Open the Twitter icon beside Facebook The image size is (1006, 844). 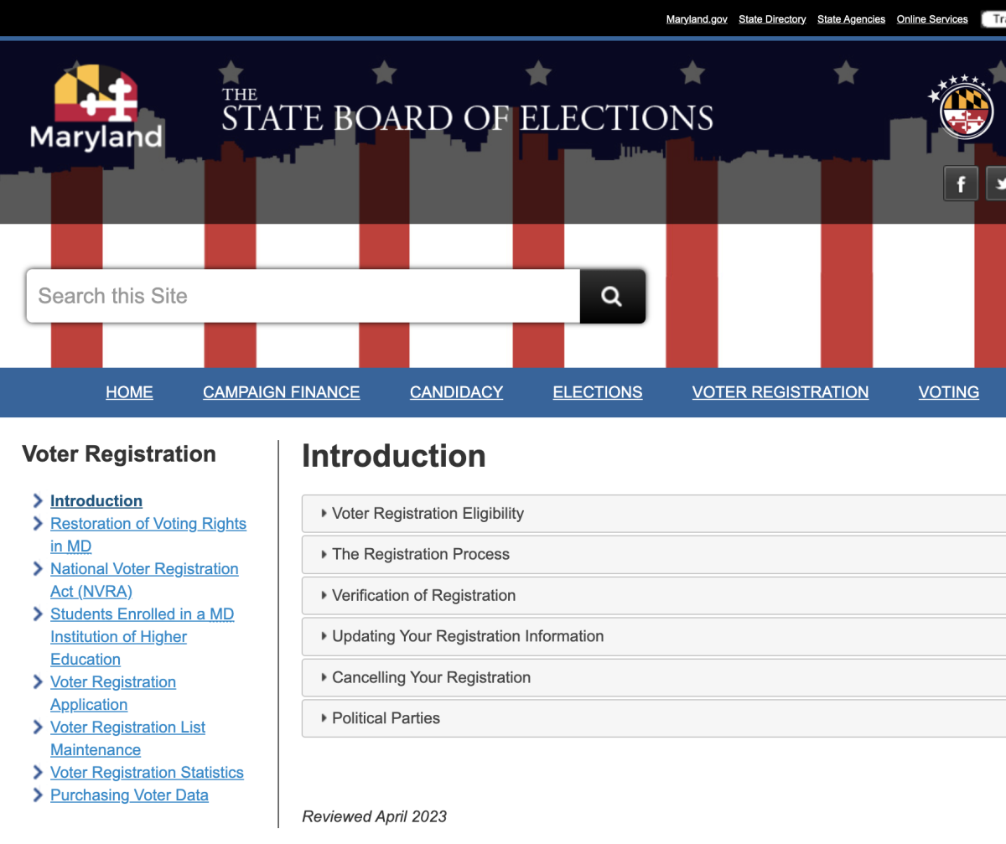(997, 183)
